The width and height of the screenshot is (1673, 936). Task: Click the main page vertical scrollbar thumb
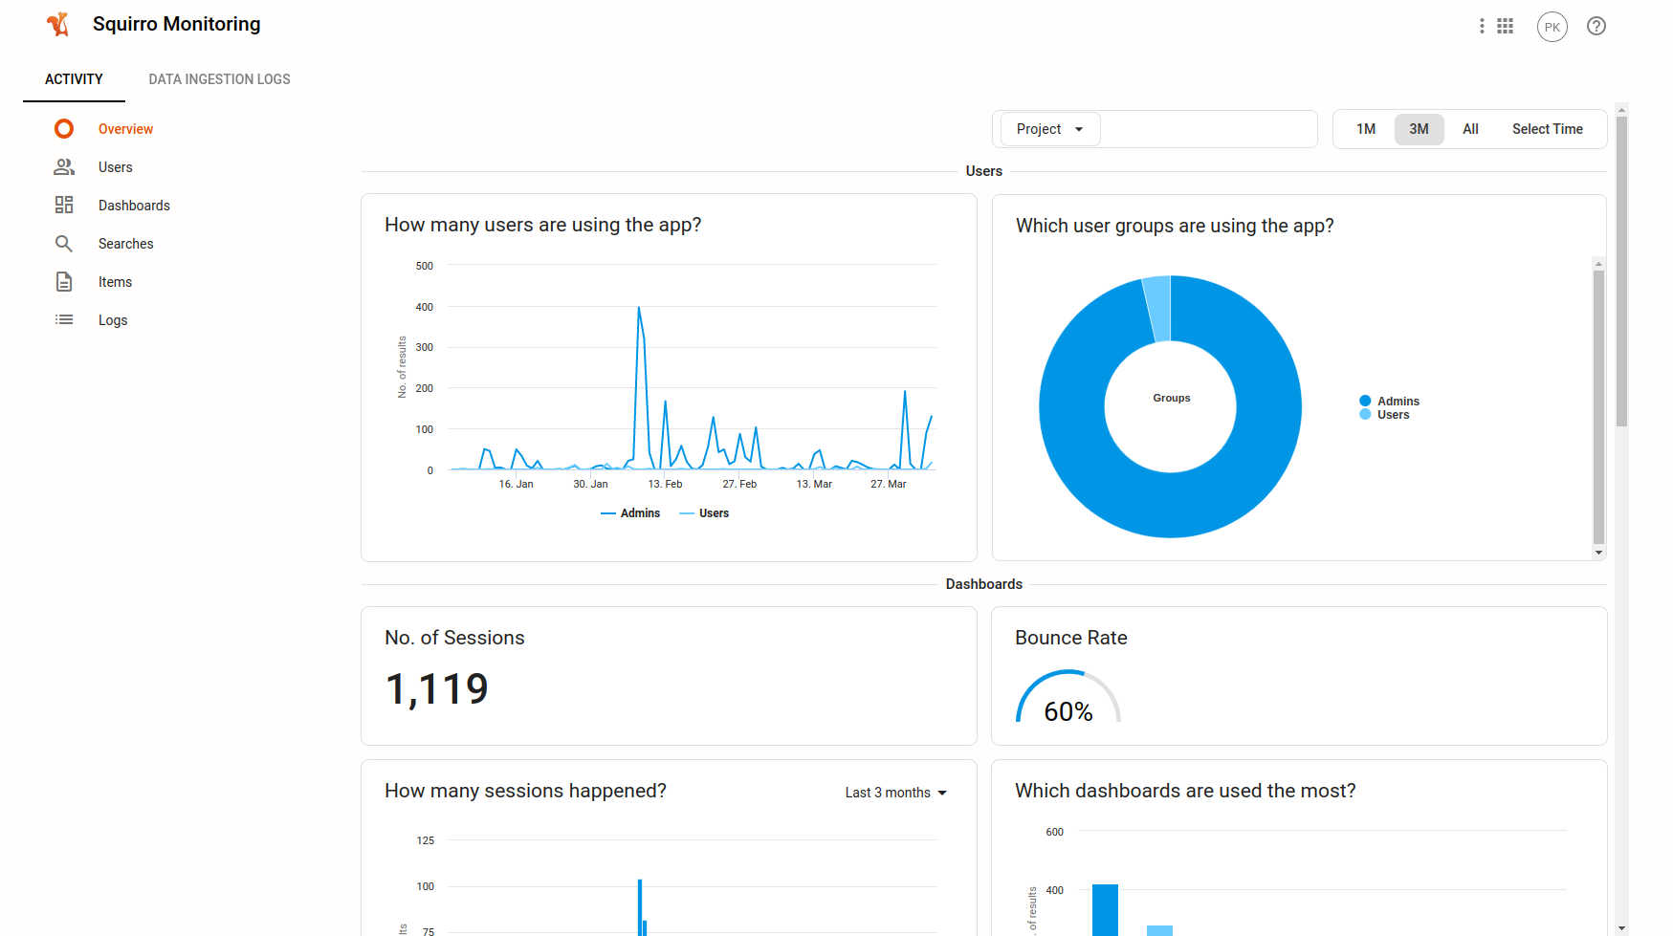tap(1621, 271)
